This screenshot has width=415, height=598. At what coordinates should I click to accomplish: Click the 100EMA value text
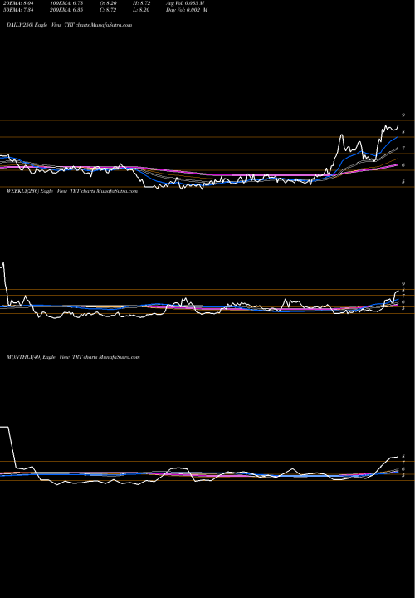click(66, 3)
